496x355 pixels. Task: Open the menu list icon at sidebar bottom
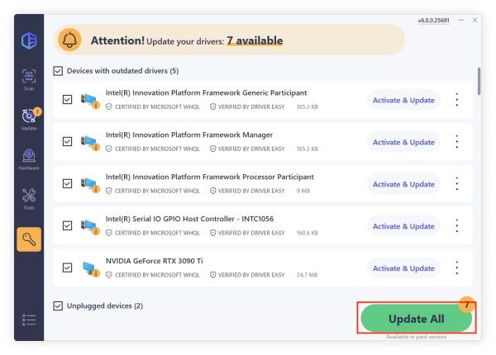click(x=28, y=319)
